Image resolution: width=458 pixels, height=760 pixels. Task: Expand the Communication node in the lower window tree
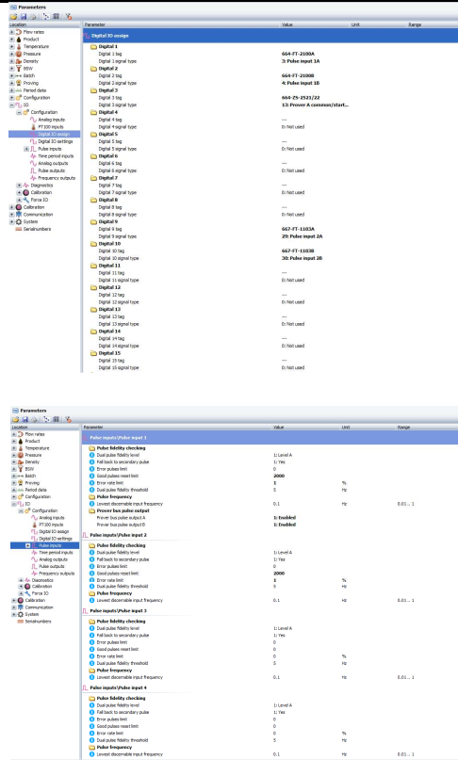tap(13, 607)
